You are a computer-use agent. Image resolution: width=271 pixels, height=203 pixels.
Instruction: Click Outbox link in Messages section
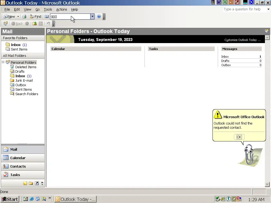[x=226, y=65]
